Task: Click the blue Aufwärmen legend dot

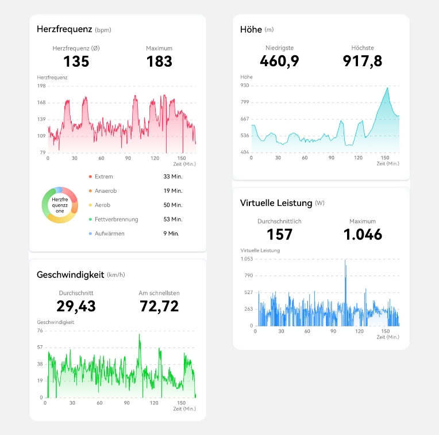Action: tap(90, 234)
